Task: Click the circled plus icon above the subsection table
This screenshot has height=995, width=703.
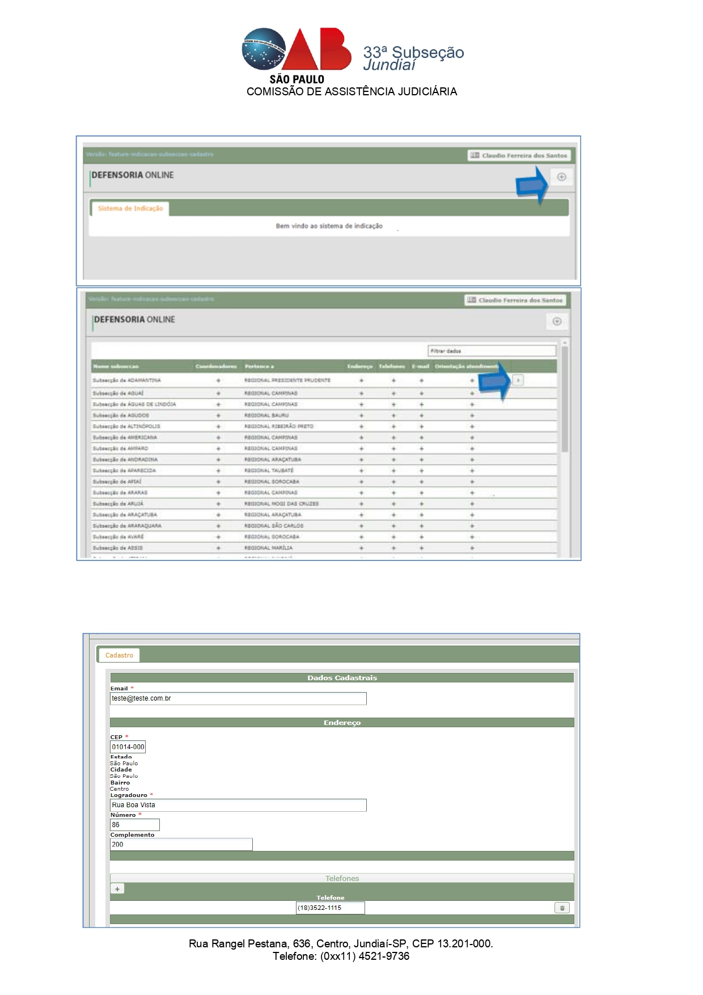Action: [x=557, y=322]
